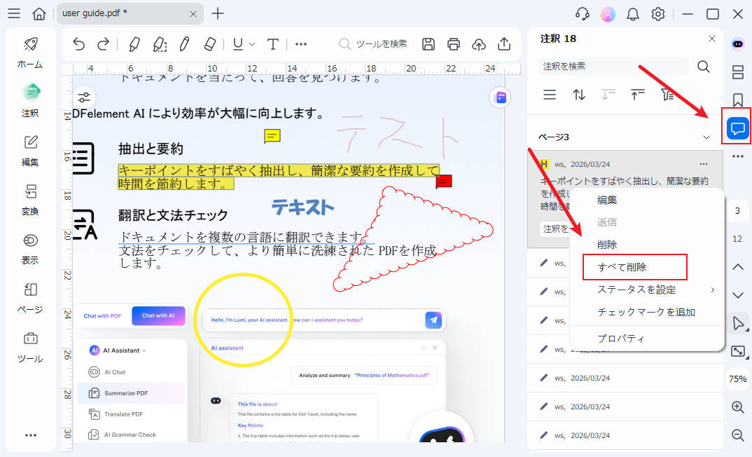Open the bookmark panel on the right

(737, 97)
